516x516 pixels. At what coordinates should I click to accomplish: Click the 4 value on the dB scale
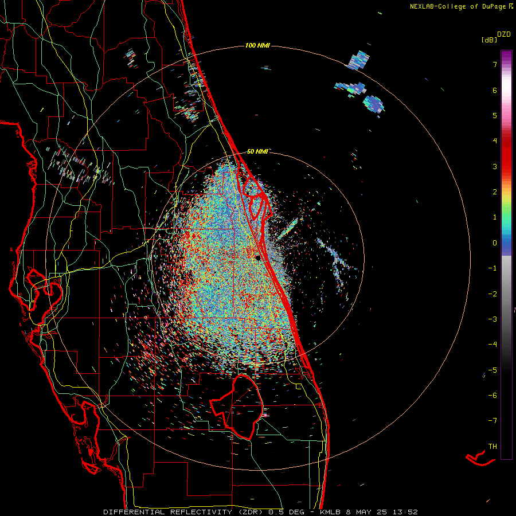tap(495, 141)
